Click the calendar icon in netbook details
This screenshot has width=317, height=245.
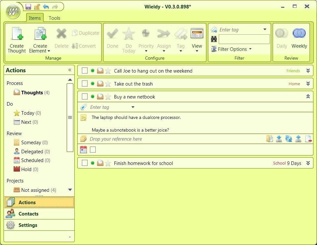83,150
